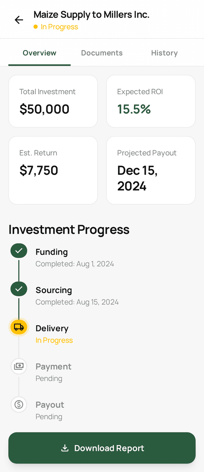The image size is (204, 472).
Task: Open the Est. Return $7,750 card
Action: coord(53,170)
